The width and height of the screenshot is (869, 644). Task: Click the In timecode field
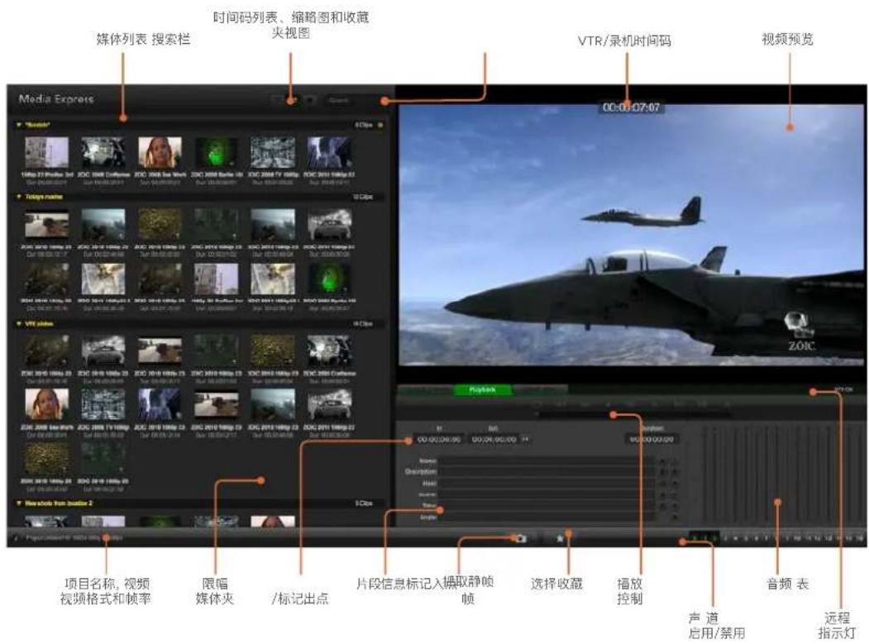coord(438,440)
